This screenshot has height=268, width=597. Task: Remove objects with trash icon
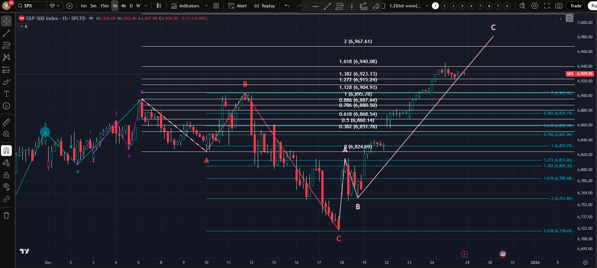(6, 215)
